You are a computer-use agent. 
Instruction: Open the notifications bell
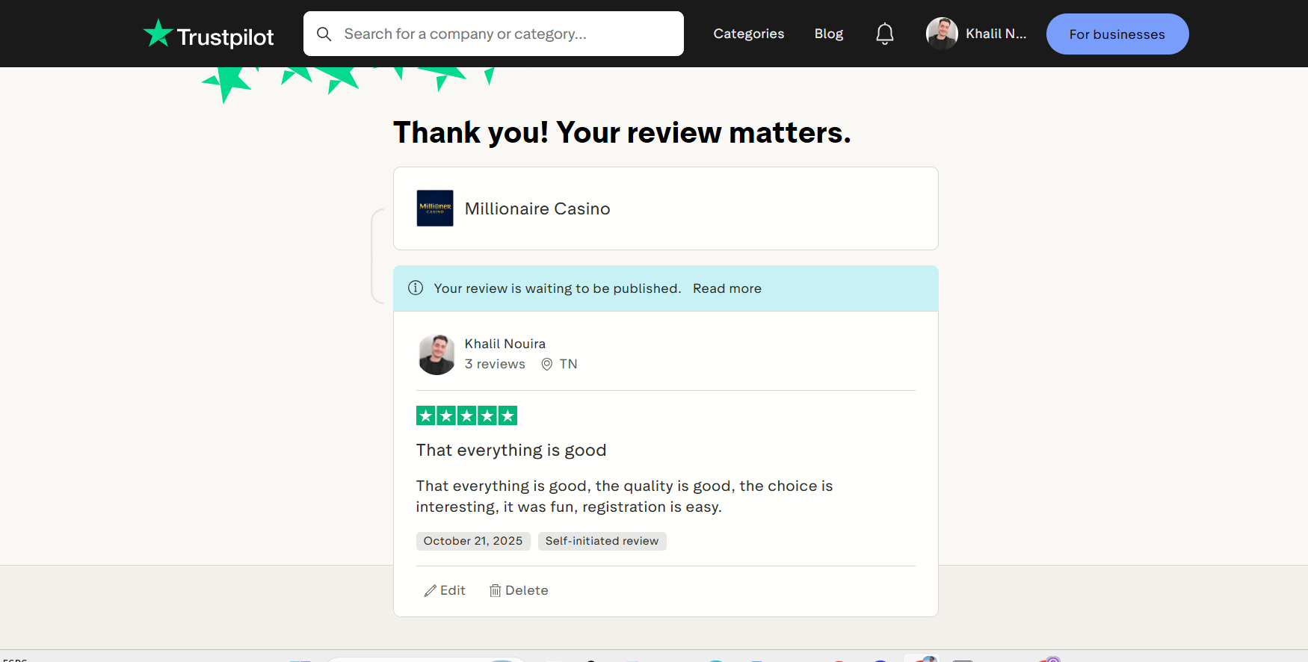[x=885, y=34]
